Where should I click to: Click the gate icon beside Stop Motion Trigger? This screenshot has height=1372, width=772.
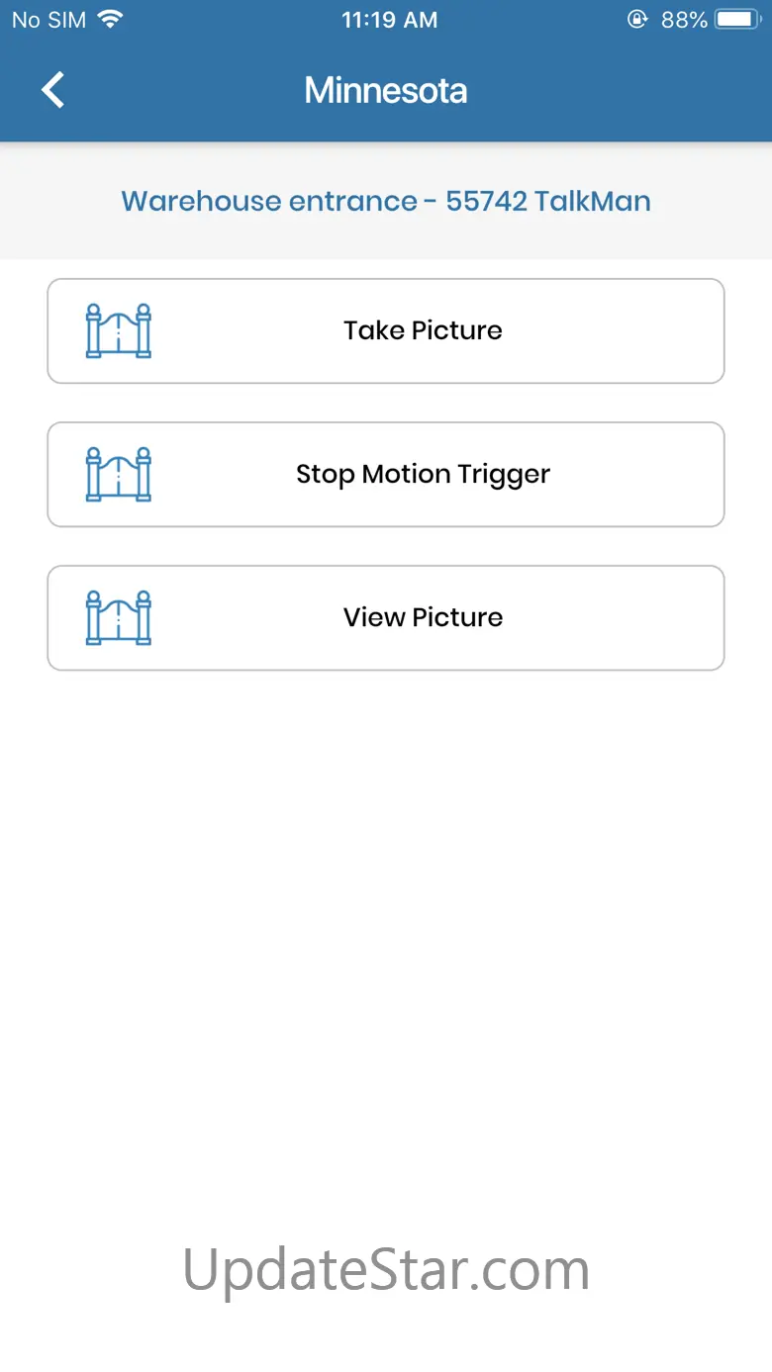point(119,474)
